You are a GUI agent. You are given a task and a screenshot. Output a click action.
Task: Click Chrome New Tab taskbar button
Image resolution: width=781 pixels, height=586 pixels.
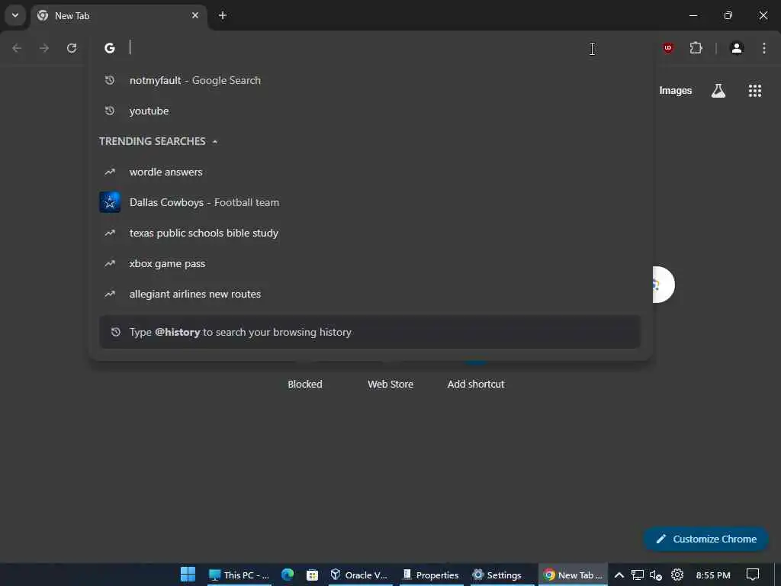pos(573,575)
